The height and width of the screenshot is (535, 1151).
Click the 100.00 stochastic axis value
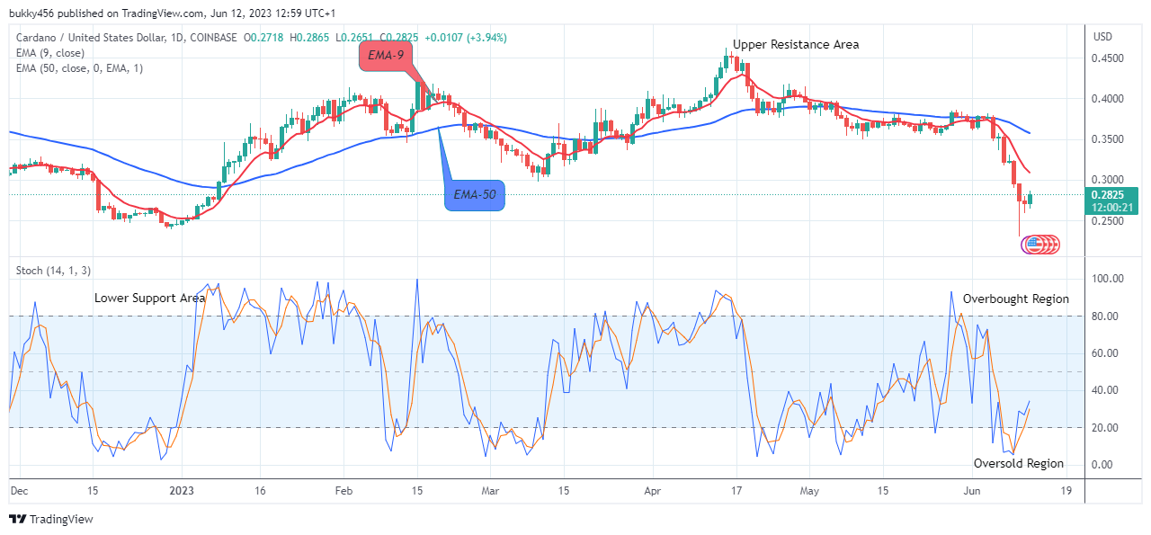pyautogui.click(x=1107, y=279)
